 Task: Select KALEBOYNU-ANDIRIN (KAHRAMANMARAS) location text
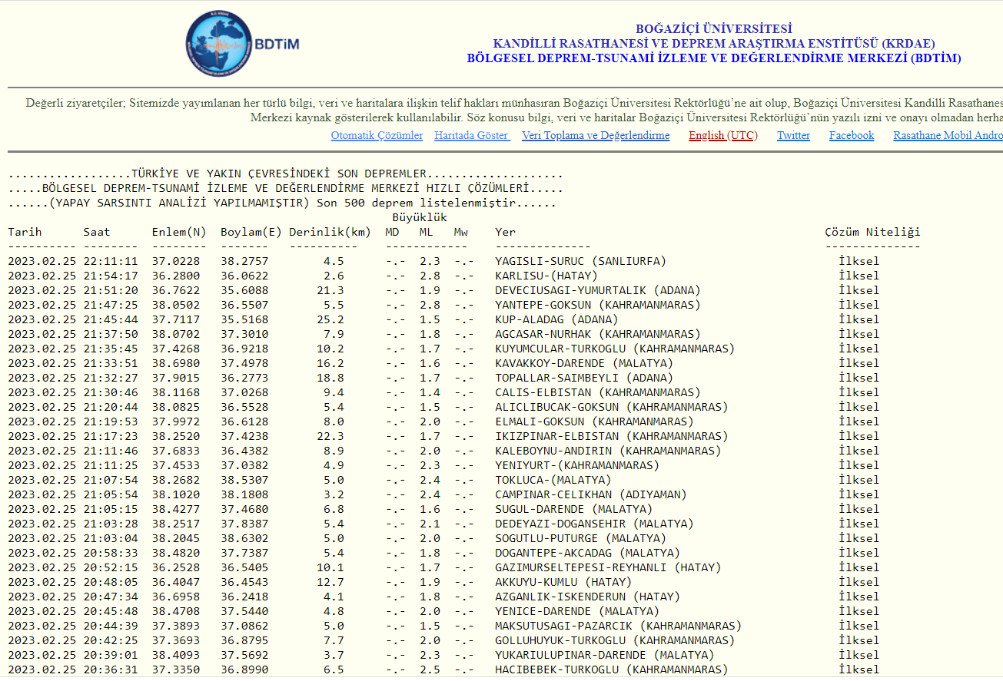(x=608, y=451)
